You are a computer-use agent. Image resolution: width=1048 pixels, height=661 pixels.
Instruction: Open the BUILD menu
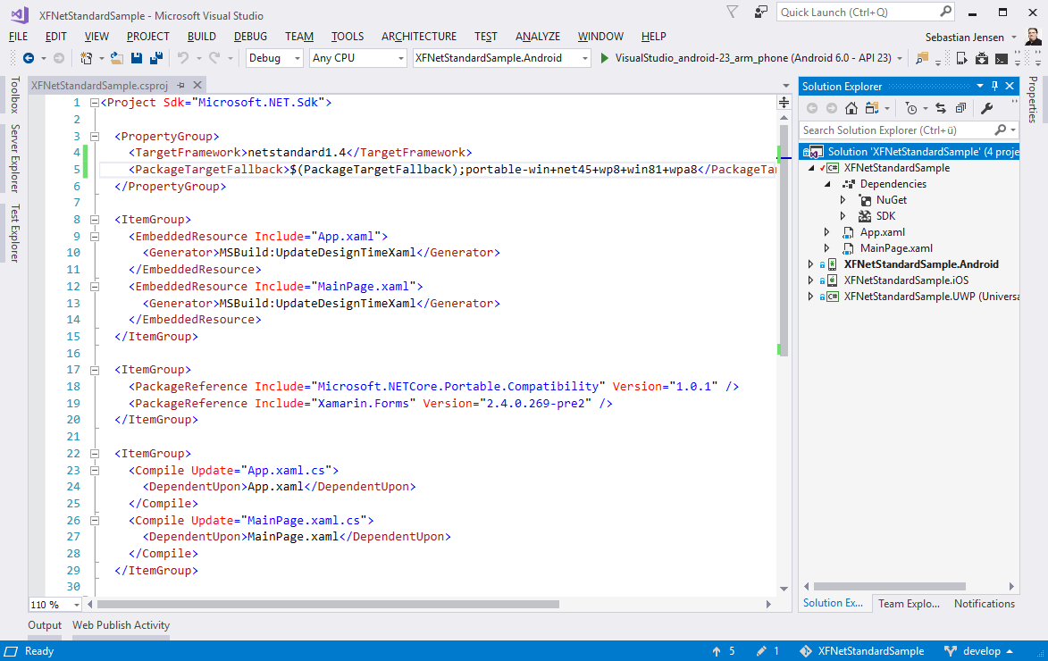tap(201, 36)
